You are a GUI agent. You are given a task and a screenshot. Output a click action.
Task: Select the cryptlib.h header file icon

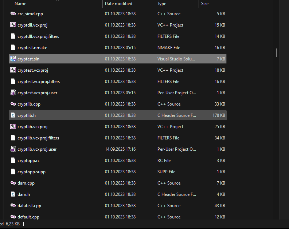(13, 115)
